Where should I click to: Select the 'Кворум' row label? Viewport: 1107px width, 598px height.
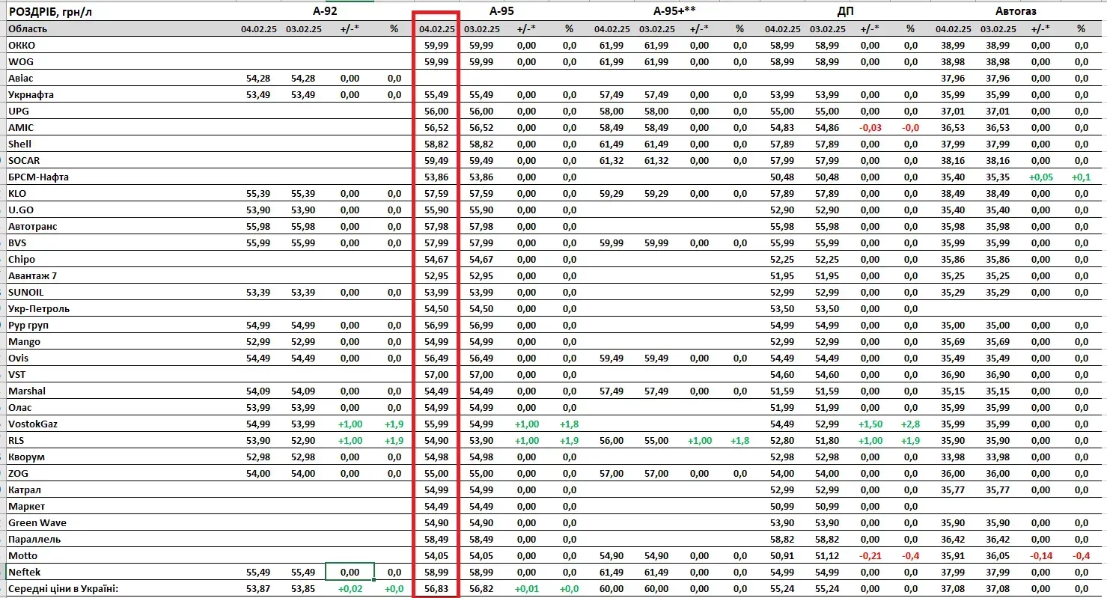(27, 457)
